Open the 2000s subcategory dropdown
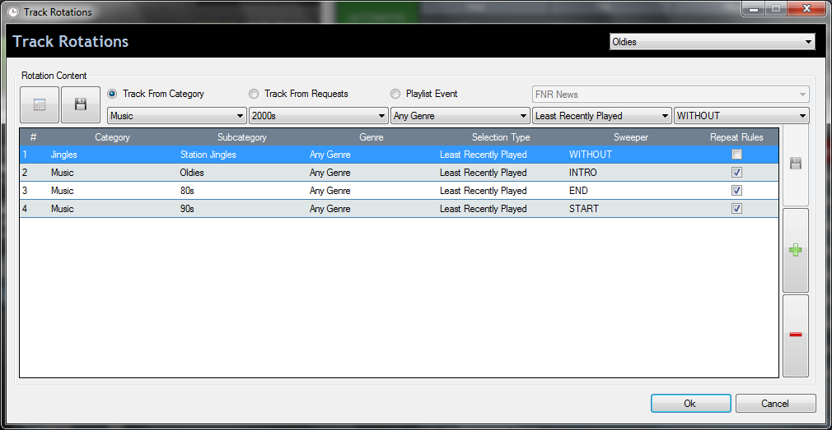Viewport: 832px width, 430px height. pyautogui.click(x=318, y=116)
